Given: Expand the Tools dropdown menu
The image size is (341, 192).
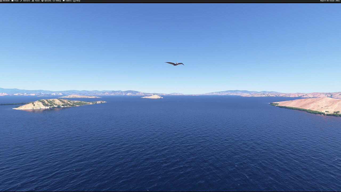Looking at the screenshot, I should (x=37, y=1).
